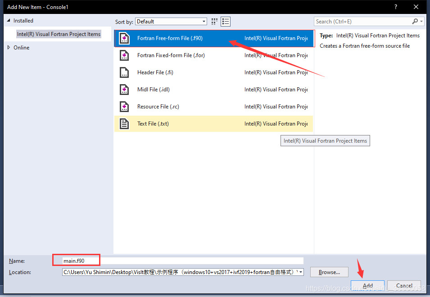Select the Resource File (.rc) icon

click(x=124, y=107)
